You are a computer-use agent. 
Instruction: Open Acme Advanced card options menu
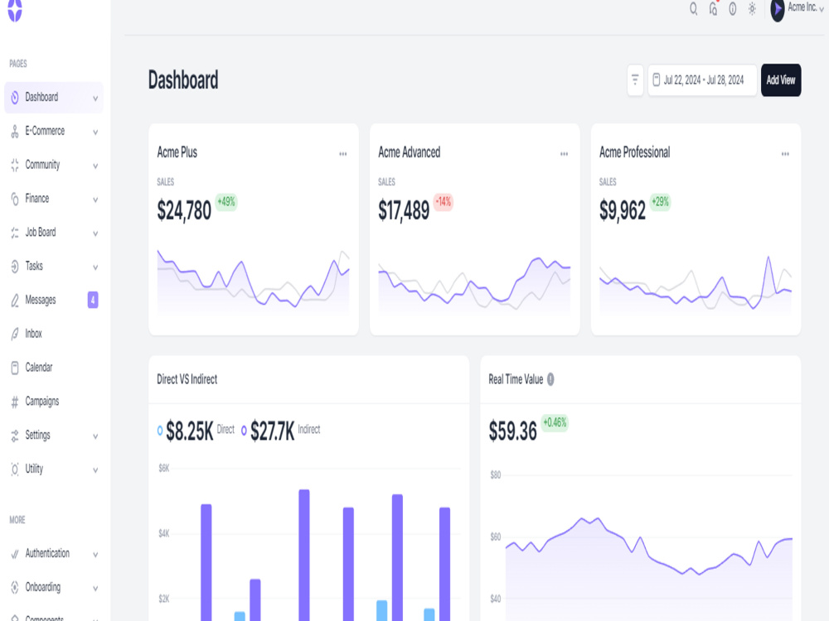(x=564, y=154)
